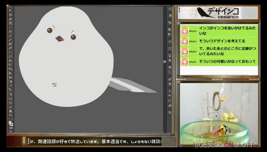Click comment 'で、歩いたあとのところに足跡がついてるみたいな'
Viewport: 267px width, 152px height.
(x=228, y=51)
